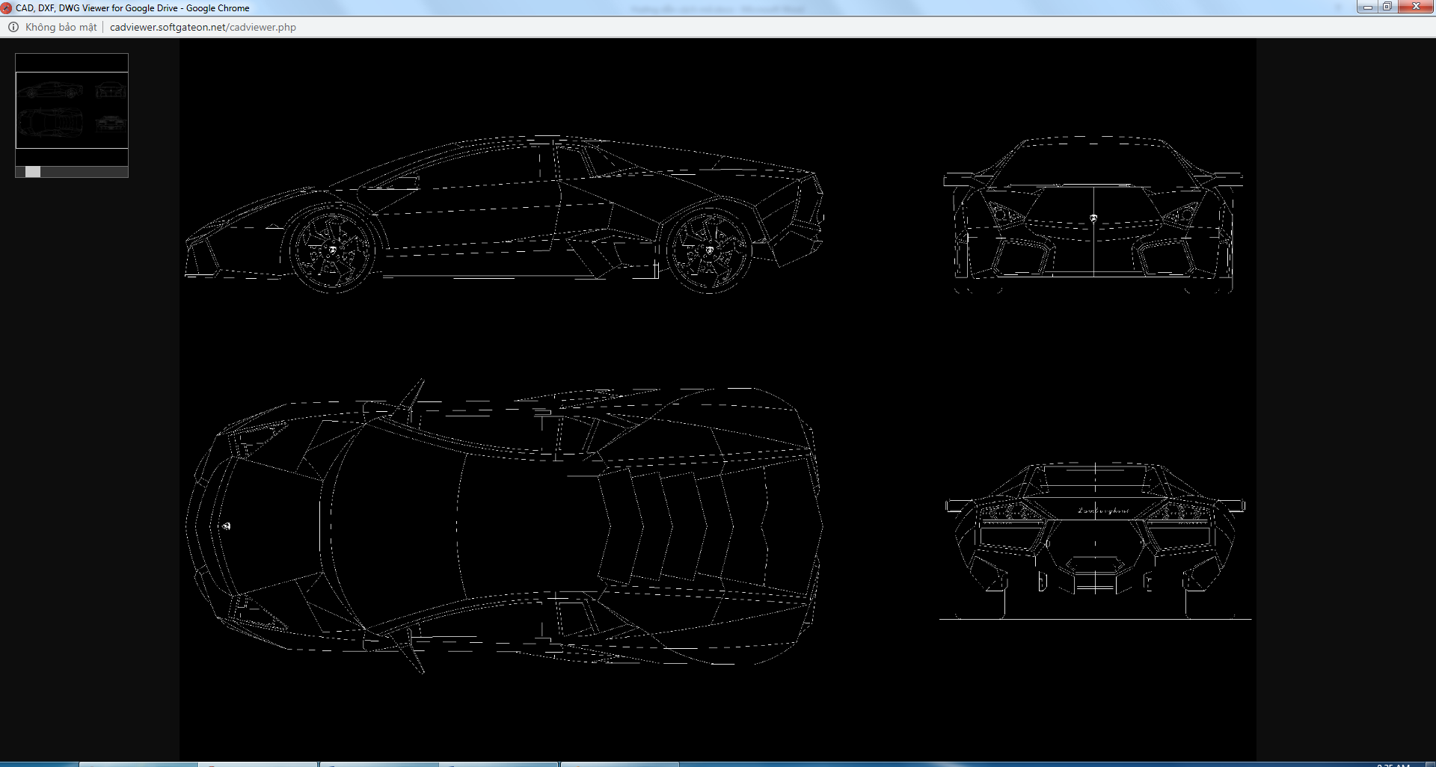
Task: Close the CAD viewer Chrome window
Action: 1416,7
